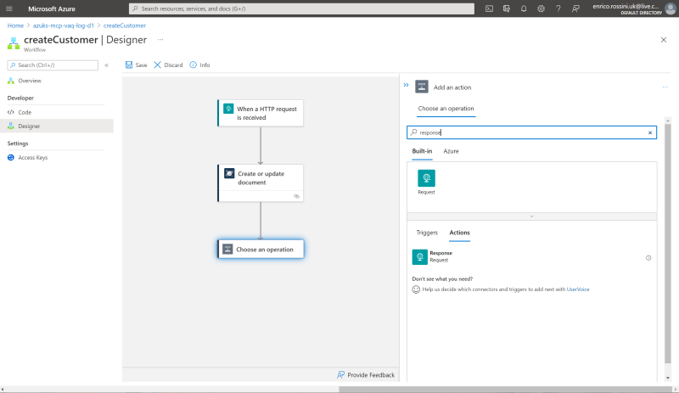Click the account avatar for enrico.rossini

click(671, 8)
